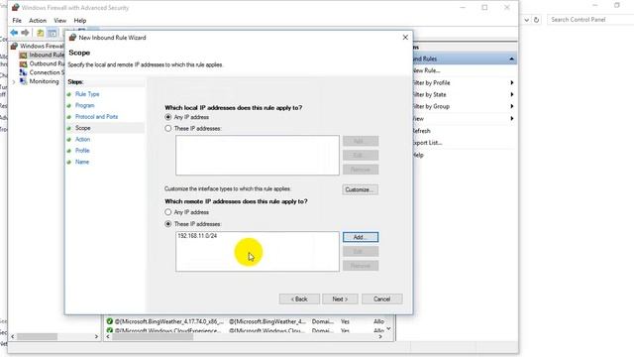The image size is (634, 357).
Task: Click the Control Panel refresh icon
Action: 536,20
